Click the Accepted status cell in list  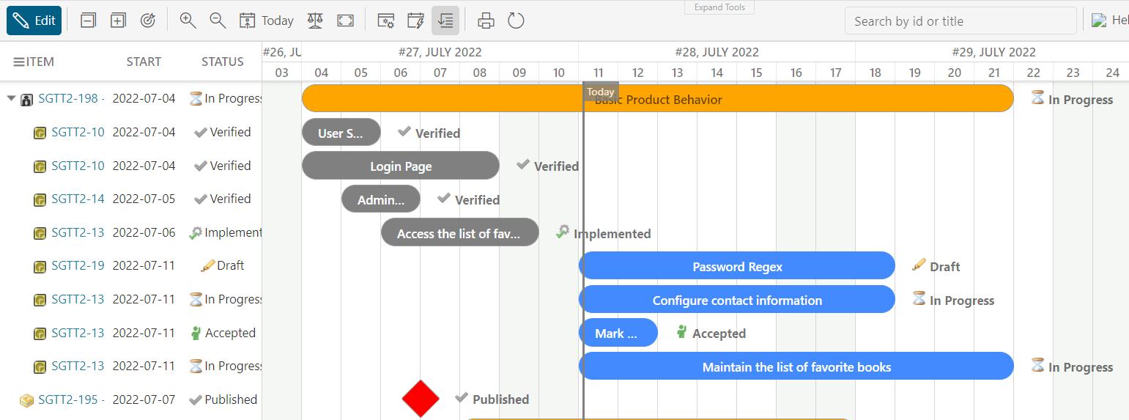223,333
